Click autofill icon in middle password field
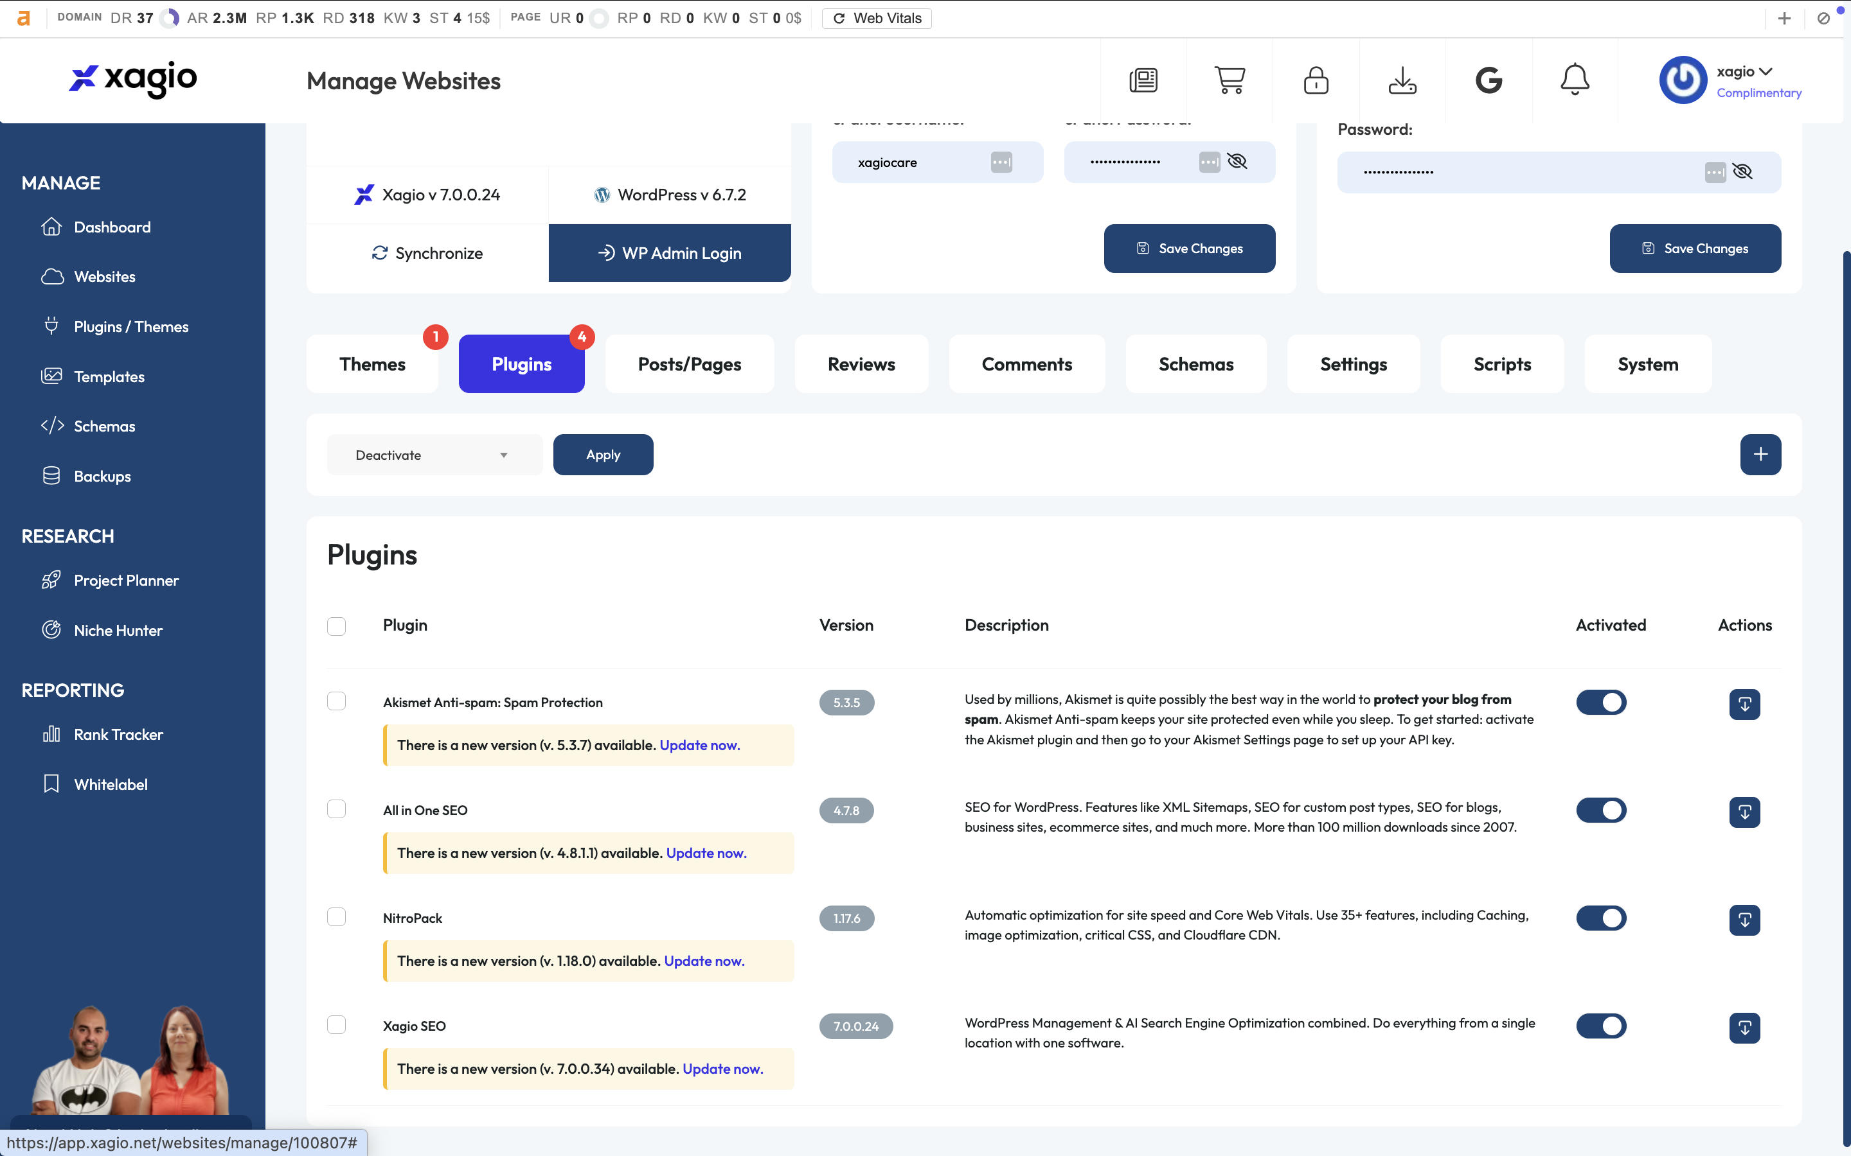This screenshot has height=1156, width=1851. tap(1210, 162)
